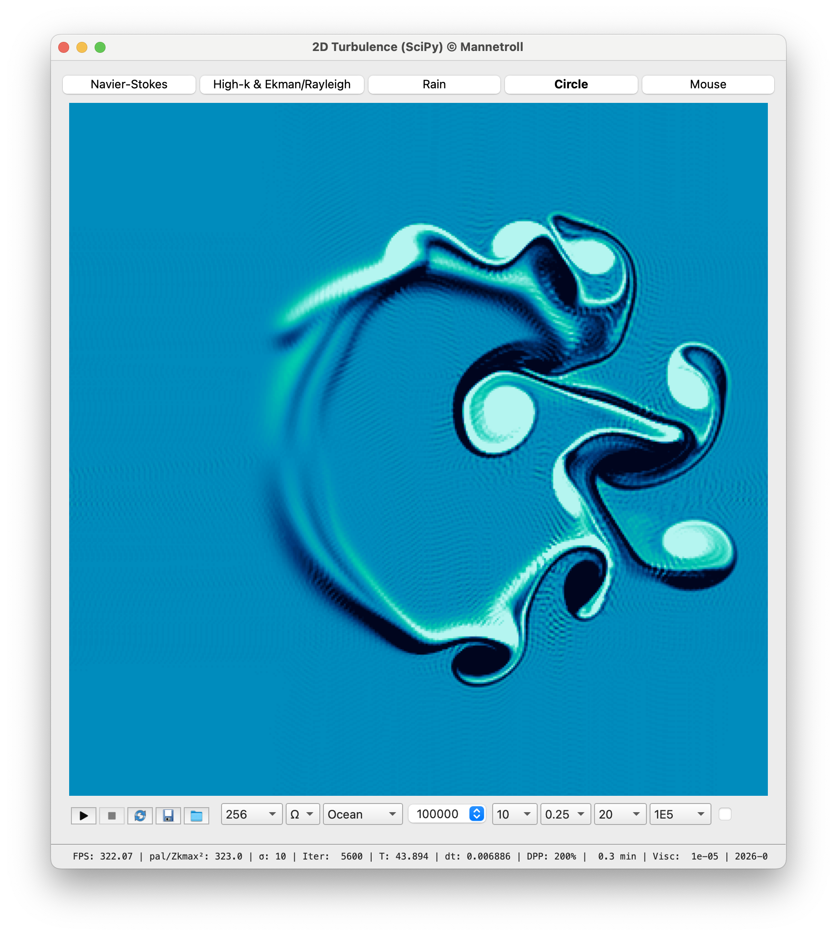The width and height of the screenshot is (837, 936).
Task: Minimize the window with the yellow button
Action: coord(82,47)
